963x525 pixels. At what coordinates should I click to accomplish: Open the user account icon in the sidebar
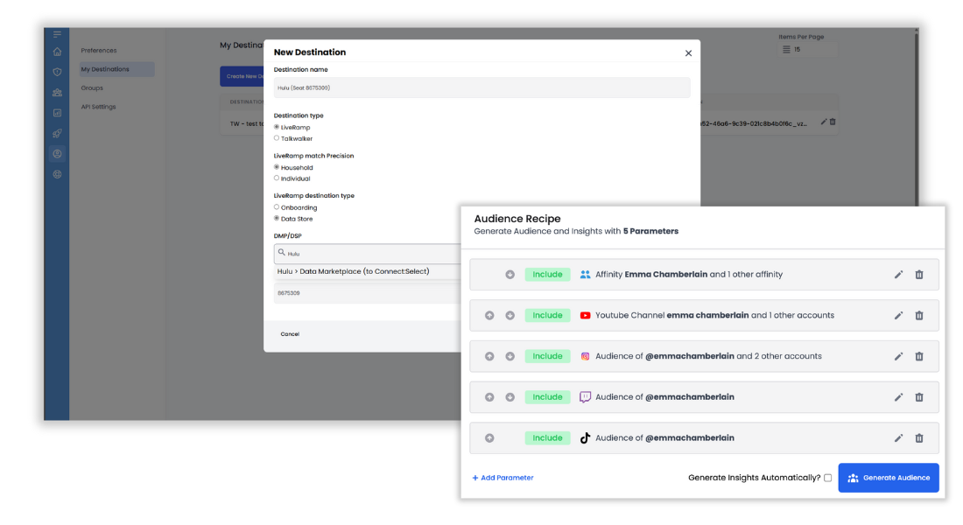pyautogui.click(x=57, y=153)
